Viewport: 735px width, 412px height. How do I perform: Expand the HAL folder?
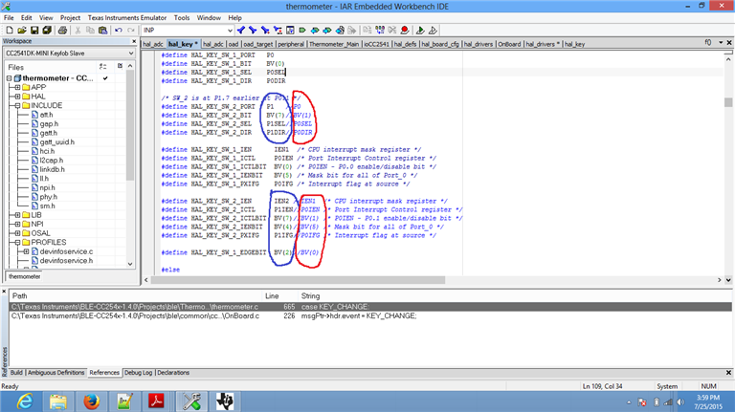pos(17,97)
